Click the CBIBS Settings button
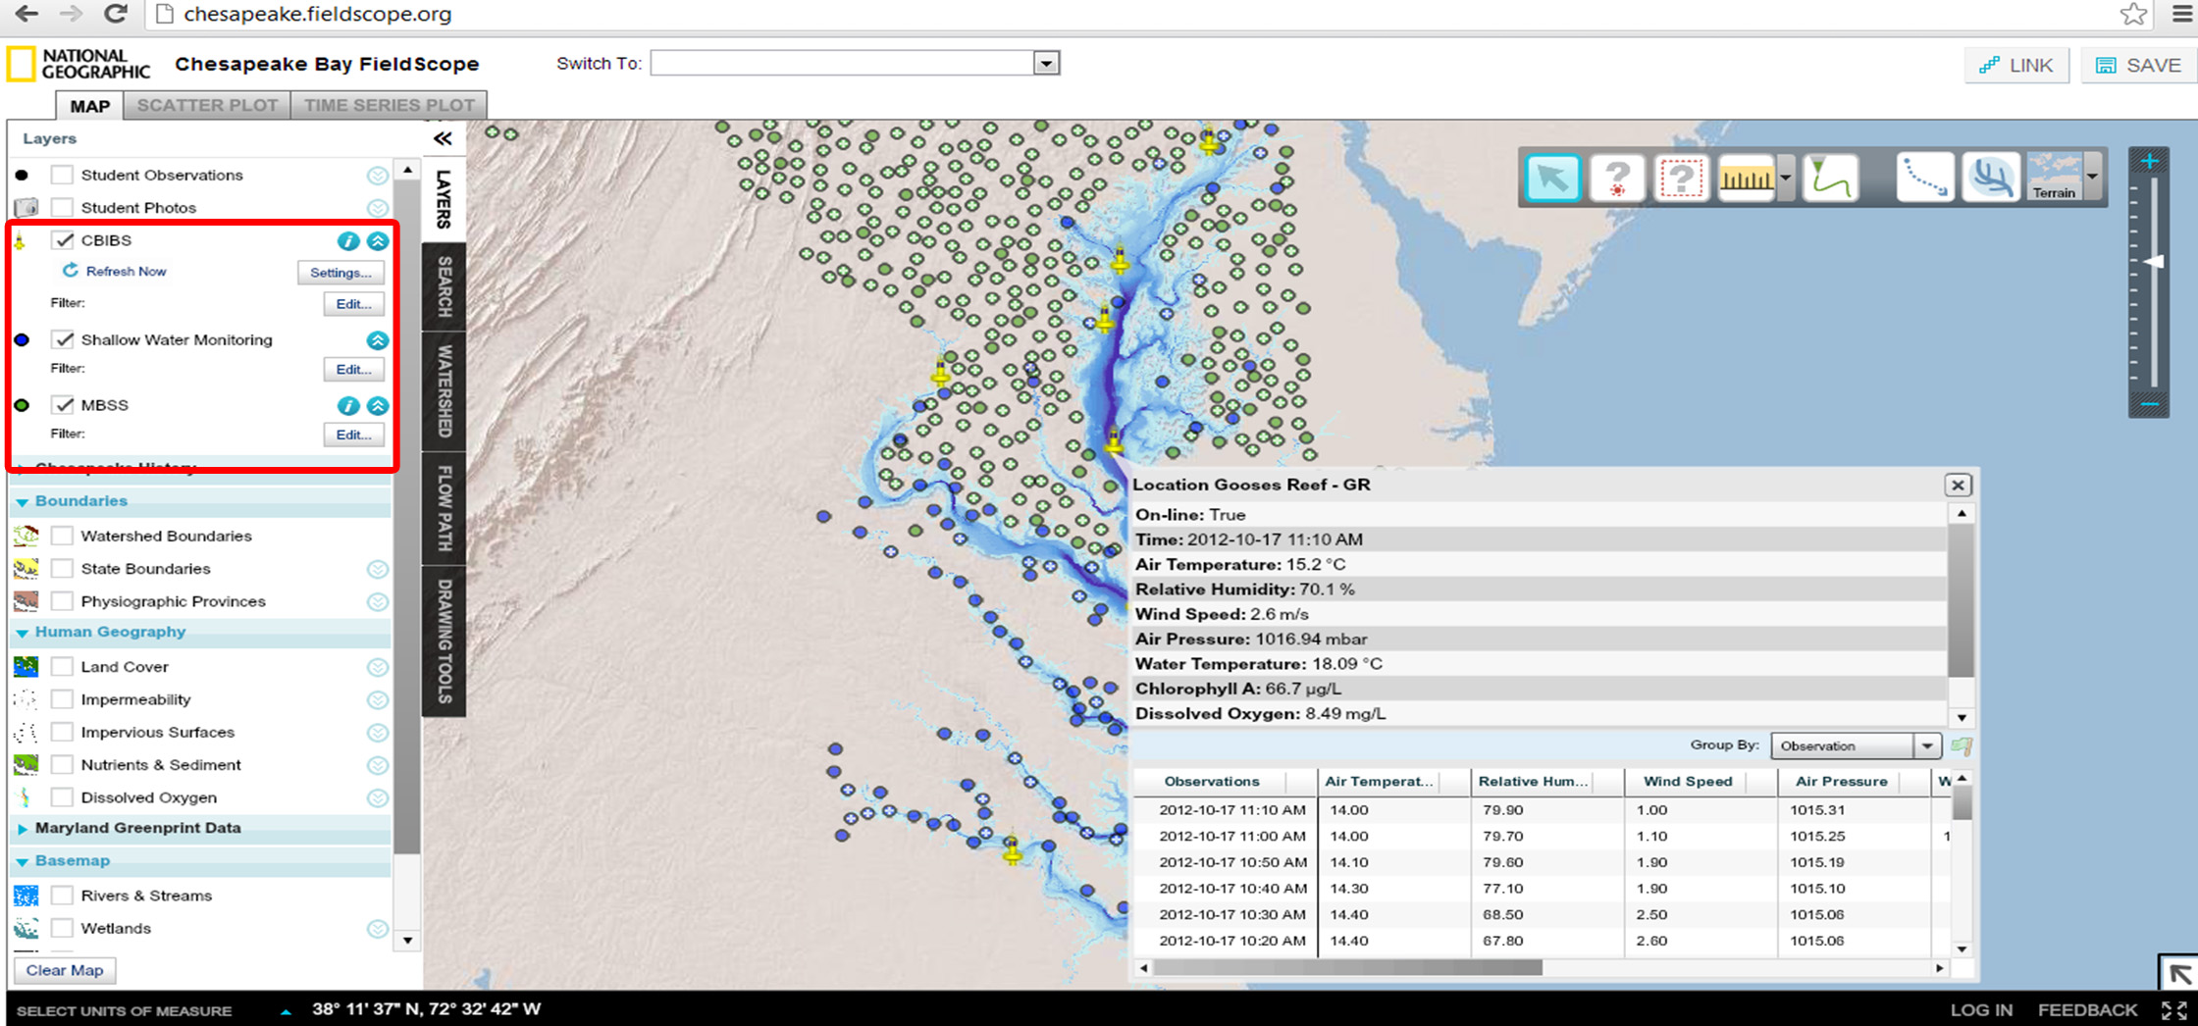This screenshot has height=1026, width=2198. 340,273
